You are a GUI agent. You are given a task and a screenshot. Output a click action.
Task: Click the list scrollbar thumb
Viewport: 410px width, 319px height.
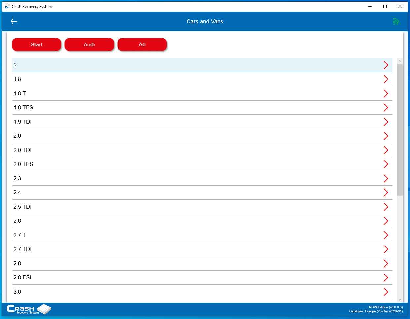400,130
